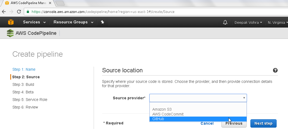
Task: Click the browser address bar URL
Action: [x=103, y=12]
